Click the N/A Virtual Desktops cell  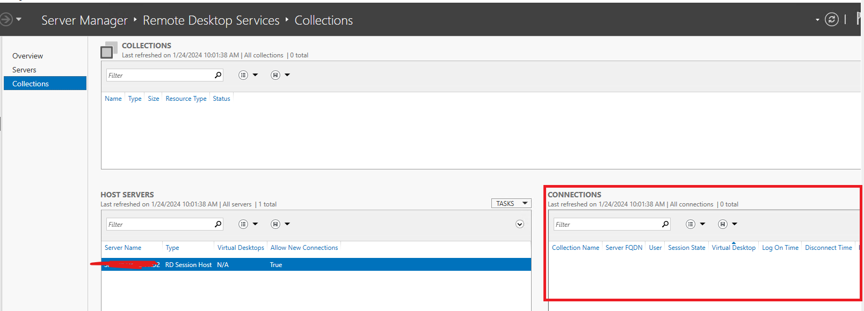[x=223, y=265]
